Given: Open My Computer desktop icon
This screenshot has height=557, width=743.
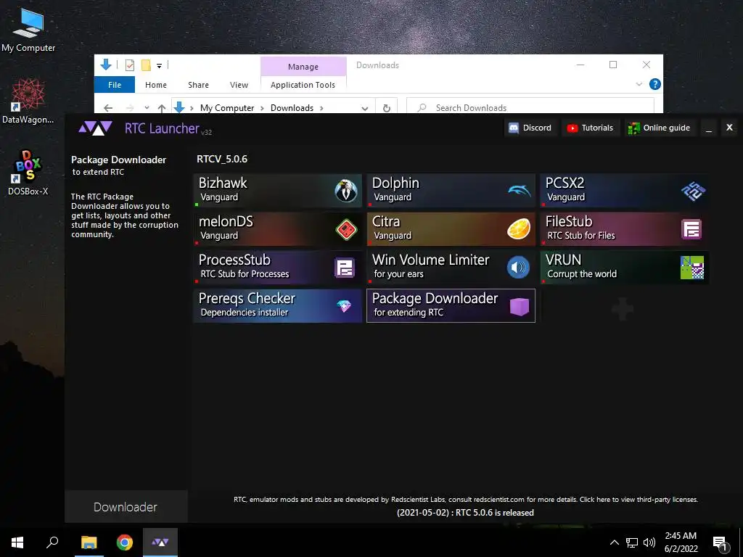Looking at the screenshot, I should pyautogui.click(x=28, y=30).
